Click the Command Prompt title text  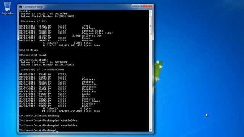click(33, 7)
